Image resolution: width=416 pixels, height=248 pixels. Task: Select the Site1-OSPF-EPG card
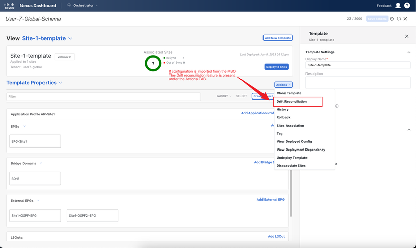pyautogui.click(x=35, y=215)
